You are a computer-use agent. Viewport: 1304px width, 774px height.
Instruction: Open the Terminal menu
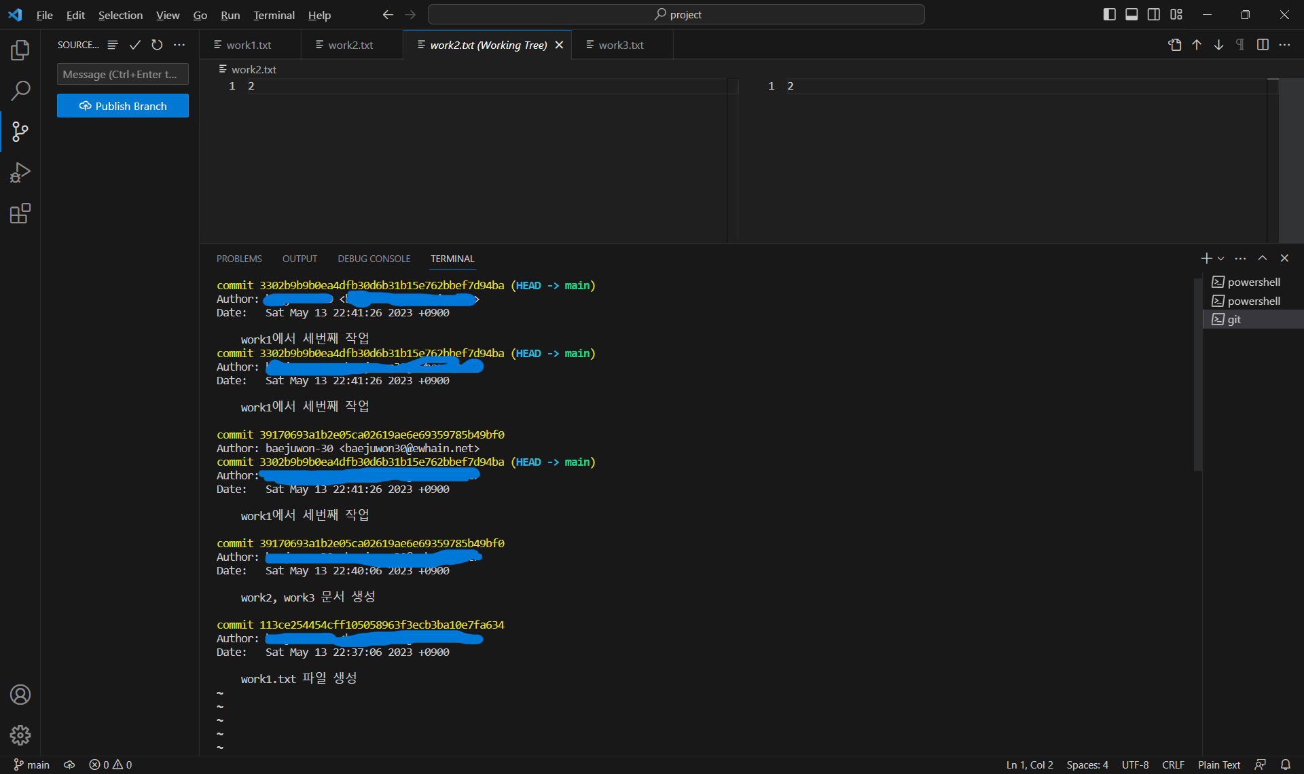click(274, 15)
